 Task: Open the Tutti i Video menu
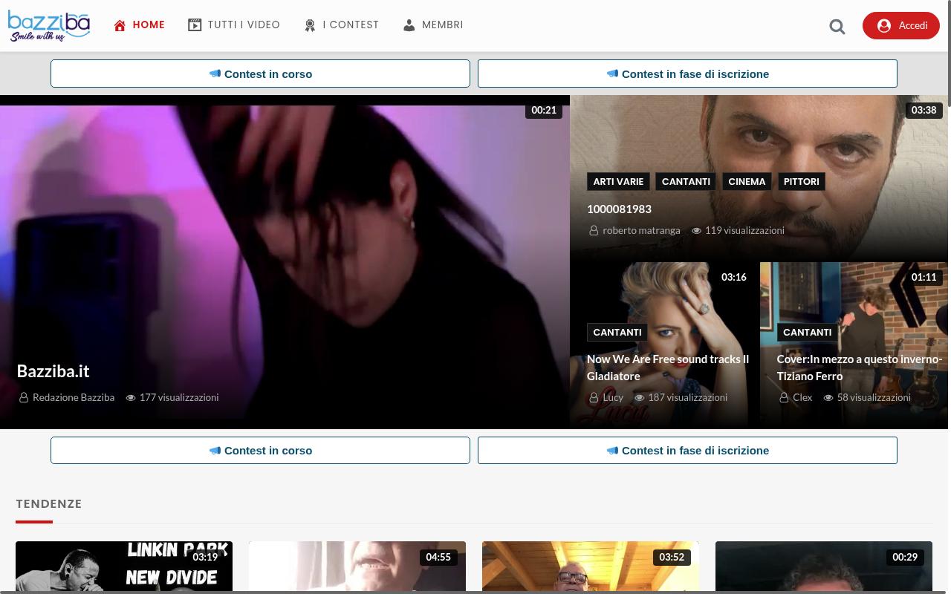[234, 25]
